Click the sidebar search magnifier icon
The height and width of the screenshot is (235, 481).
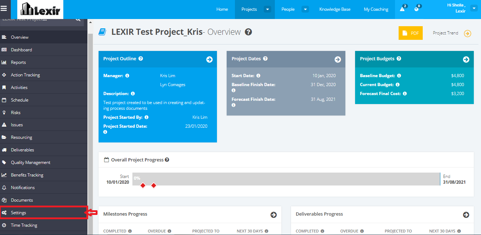(78, 19)
